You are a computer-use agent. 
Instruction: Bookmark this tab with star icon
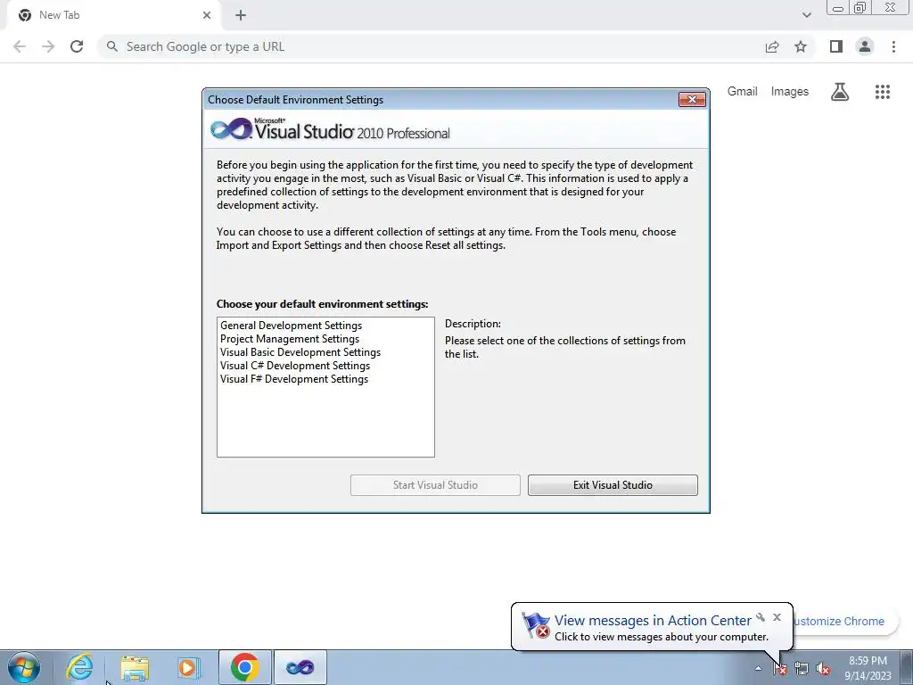(x=801, y=46)
